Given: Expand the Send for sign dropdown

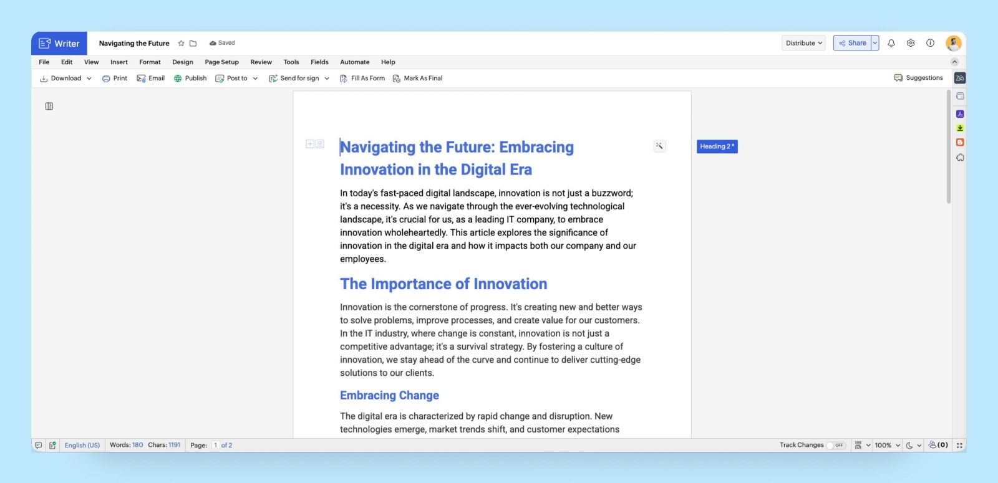Looking at the screenshot, I should pos(327,79).
